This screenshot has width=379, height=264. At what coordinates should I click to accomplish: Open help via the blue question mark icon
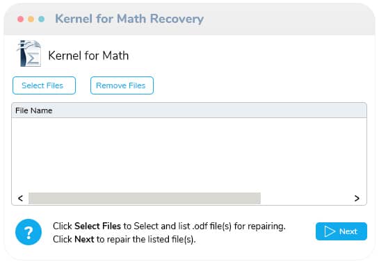click(x=29, y=232)
